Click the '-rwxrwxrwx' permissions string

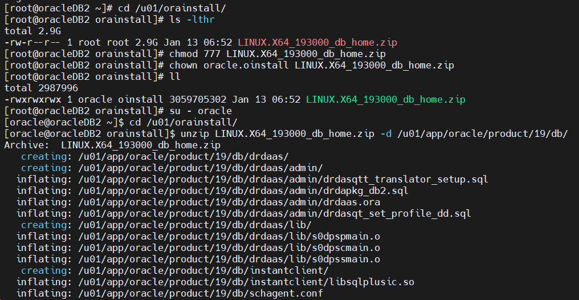point(32,99)
